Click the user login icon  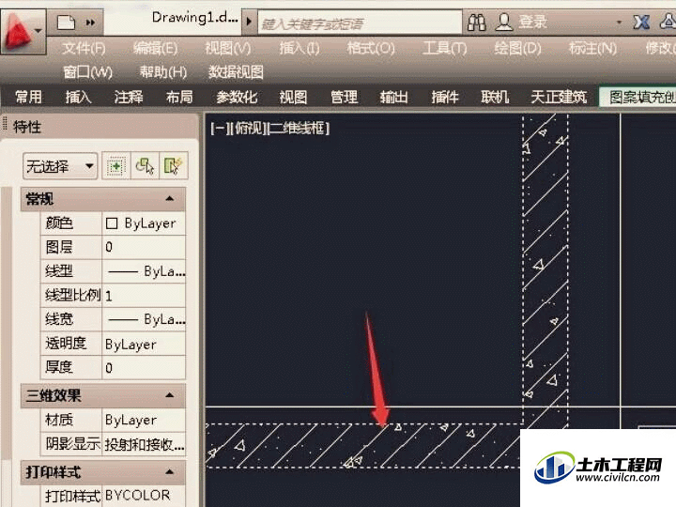[503, 22]
